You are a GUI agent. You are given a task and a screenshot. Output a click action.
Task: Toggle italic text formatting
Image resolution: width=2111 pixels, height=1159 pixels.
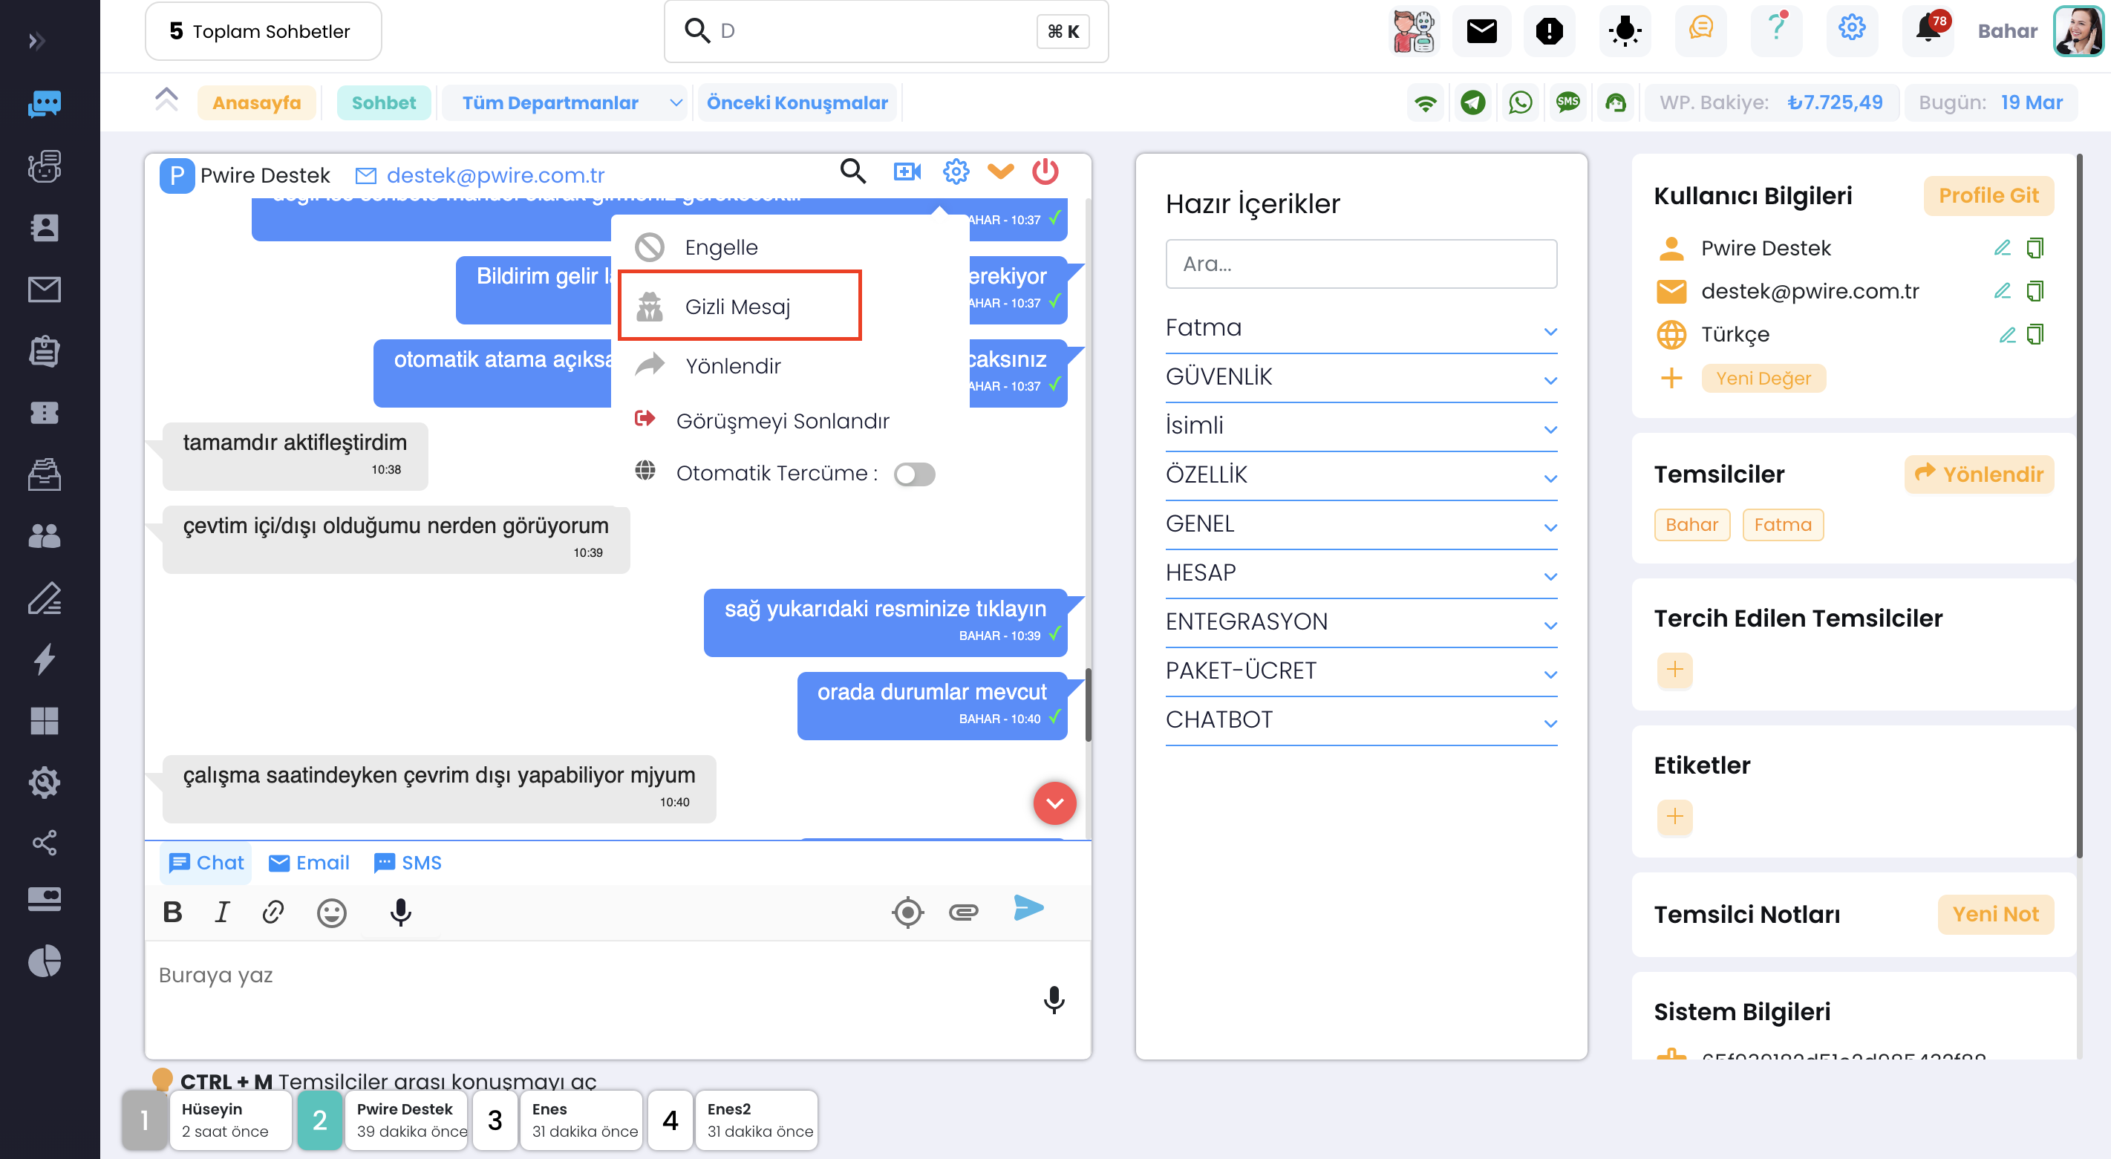(x=221, y=912)
